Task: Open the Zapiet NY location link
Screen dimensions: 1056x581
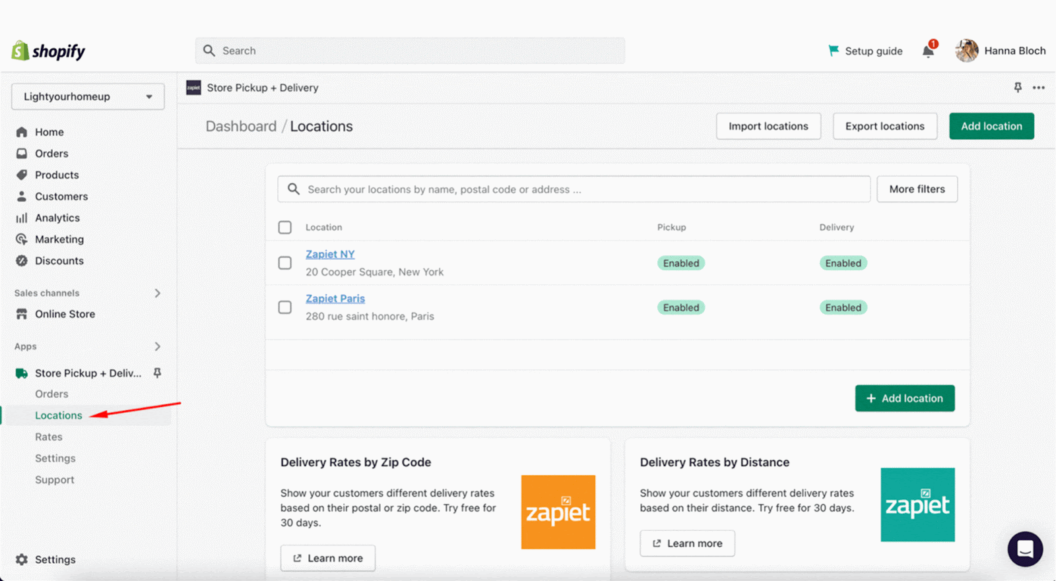Action: pyautogui.click(x=330, y=254)
